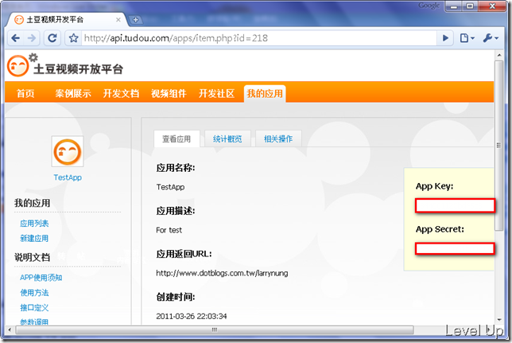Click the App Secret value field
This screenshot has width=512, height=343.
tap(455, 249)
